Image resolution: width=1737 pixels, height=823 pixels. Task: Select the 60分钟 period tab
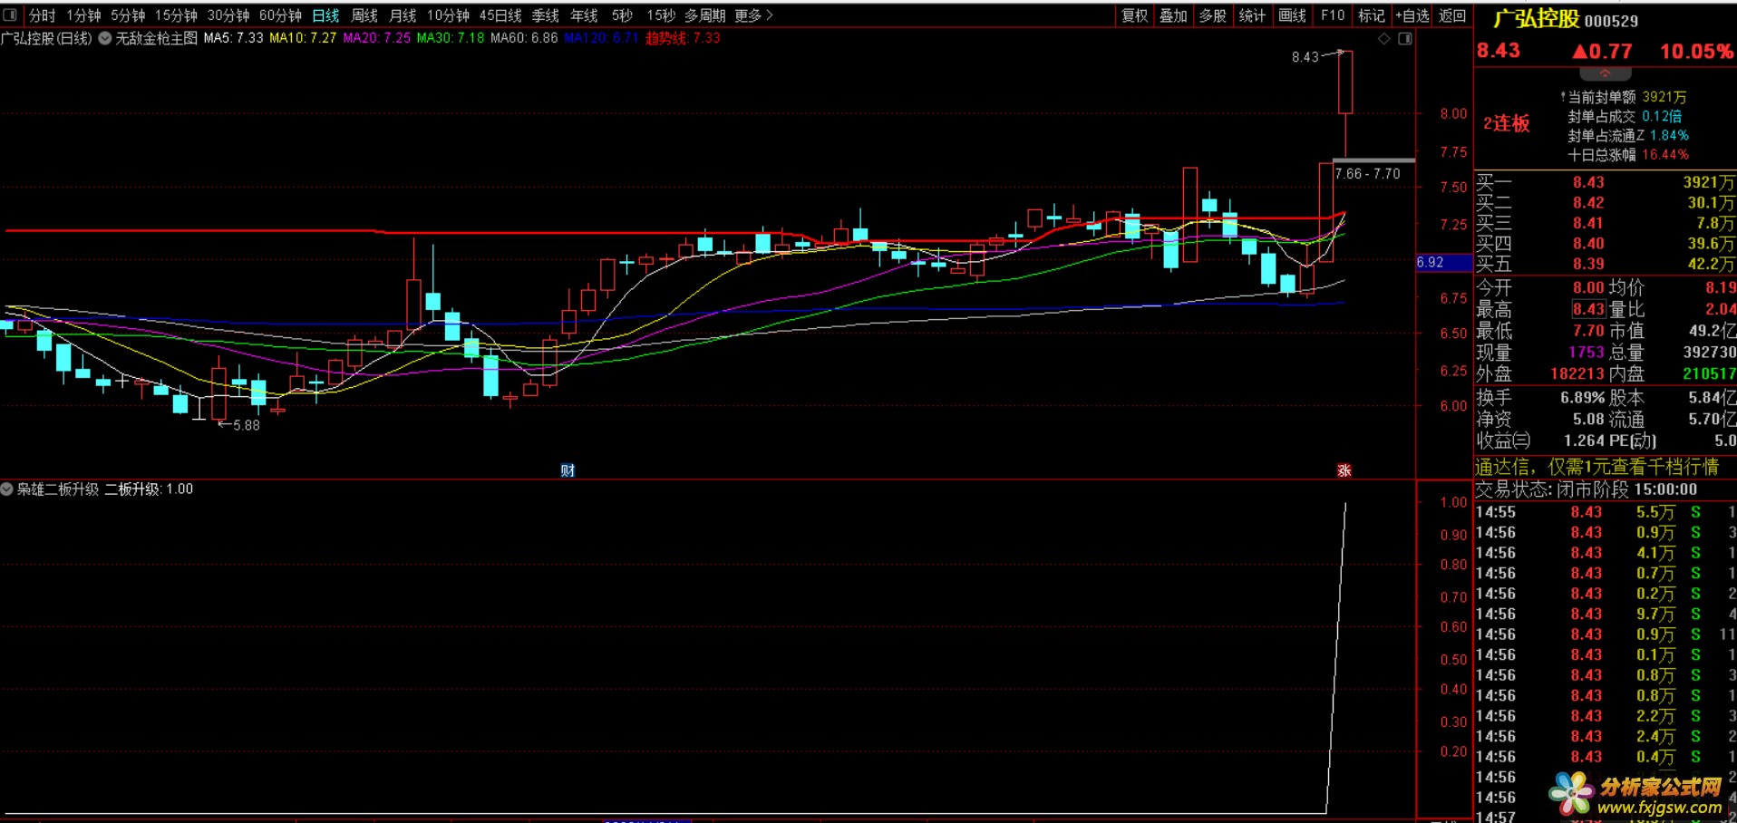[280, 15]
